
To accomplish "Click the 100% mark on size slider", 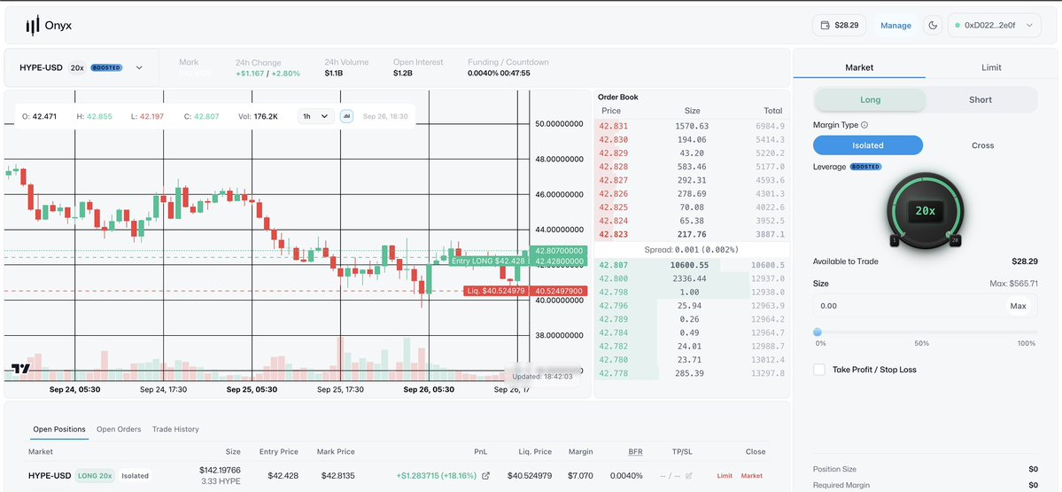I will tap(1027, 344).
